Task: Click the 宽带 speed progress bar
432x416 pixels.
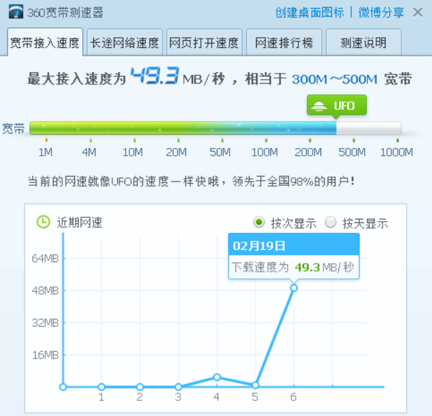Action: point(215,128)
